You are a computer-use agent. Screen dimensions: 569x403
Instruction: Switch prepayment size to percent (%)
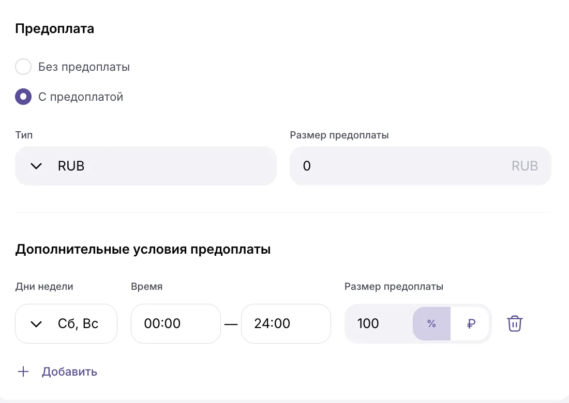431,323
